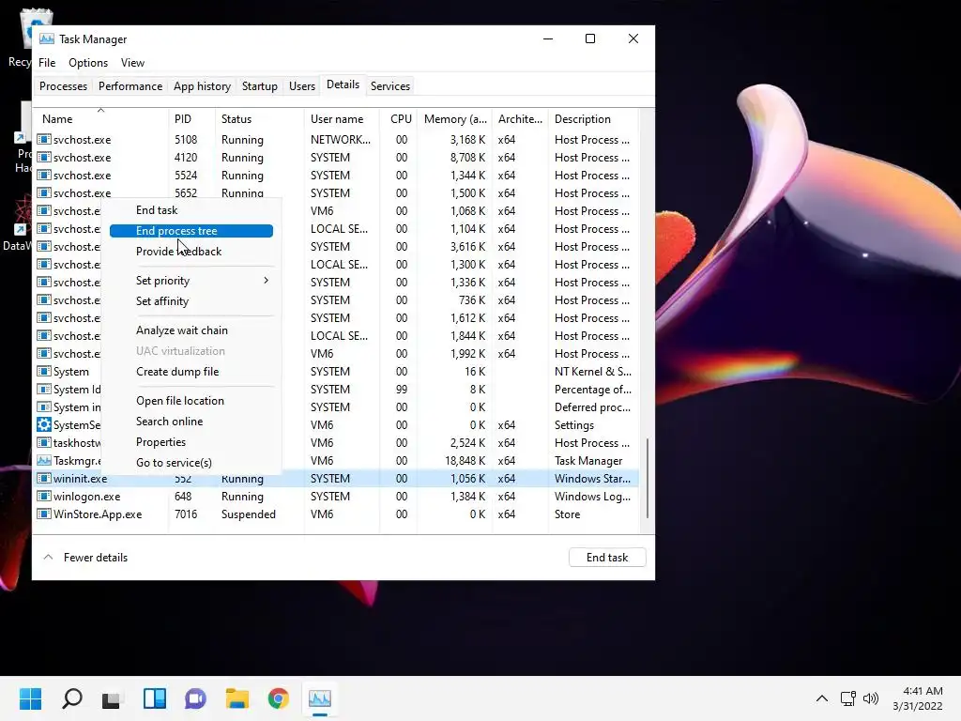The image size is (961, 721).
Task: Choose Open file location
Action: coord(179,400)
